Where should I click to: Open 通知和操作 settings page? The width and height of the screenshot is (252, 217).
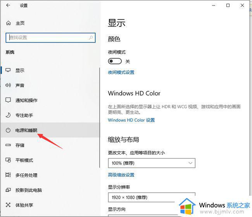click(50, 100)
